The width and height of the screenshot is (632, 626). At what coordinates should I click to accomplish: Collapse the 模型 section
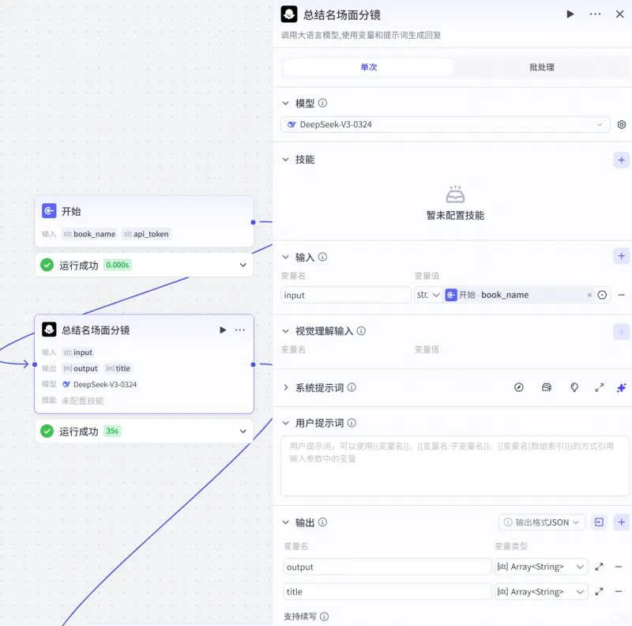pyautogui.click(x=287, y=103)
